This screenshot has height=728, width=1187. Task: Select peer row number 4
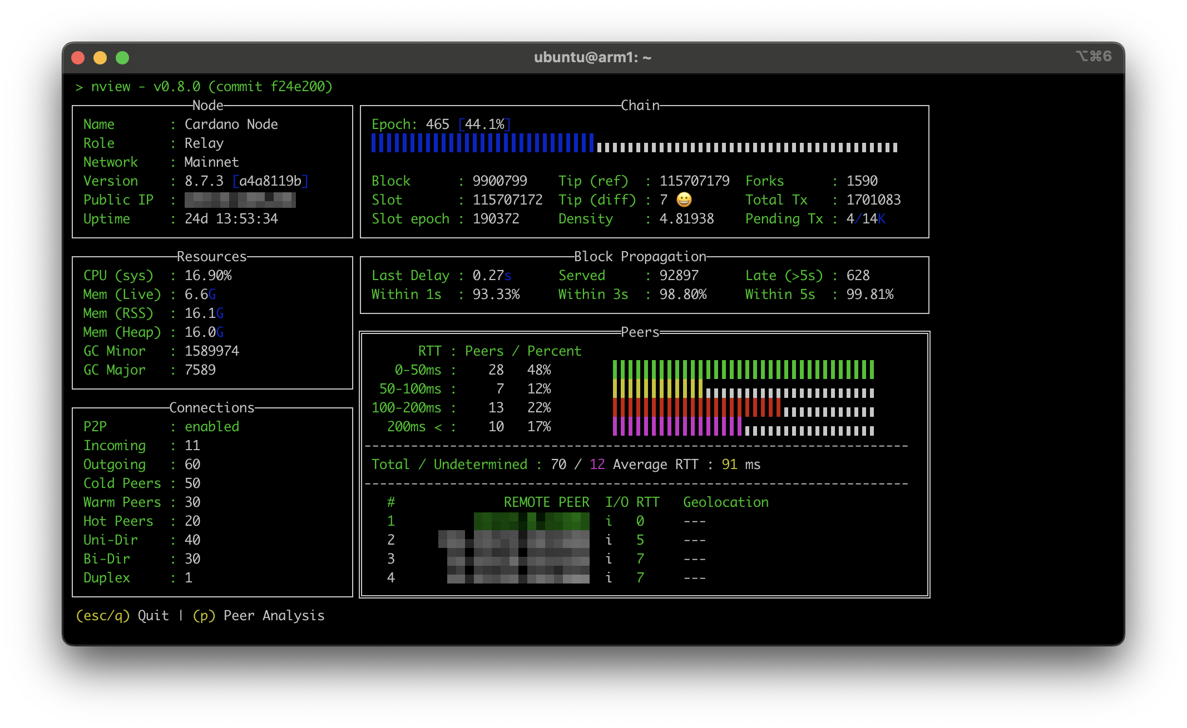[x=391, y=577]
